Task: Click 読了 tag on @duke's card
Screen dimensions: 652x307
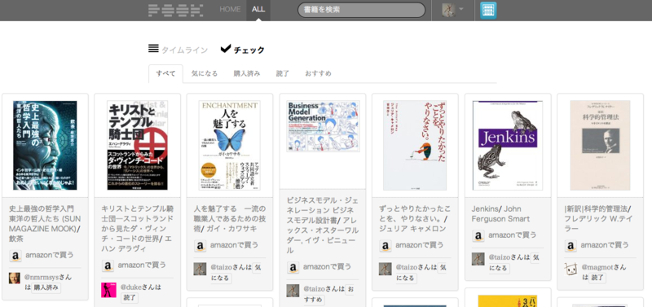Action: 130,297
